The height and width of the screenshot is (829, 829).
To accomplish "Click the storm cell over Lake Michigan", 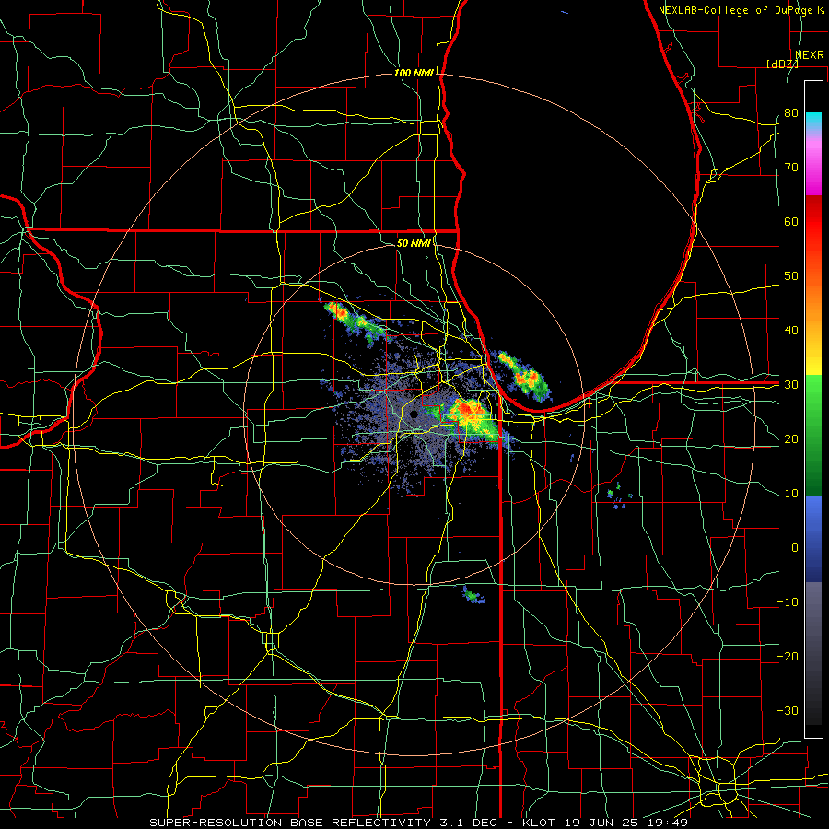I will (523, 376).
